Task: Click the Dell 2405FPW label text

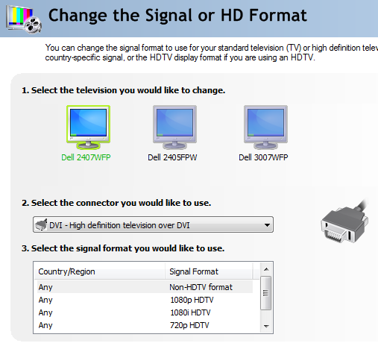Action: [172, 157]
